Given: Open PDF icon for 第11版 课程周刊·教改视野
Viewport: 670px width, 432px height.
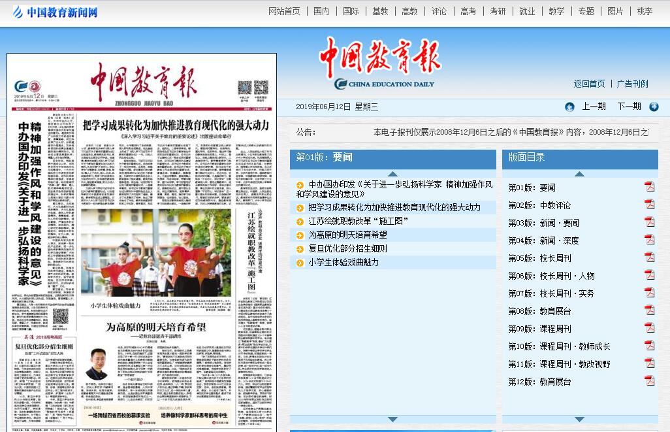Looking at the screenshot, I should 650,363.
